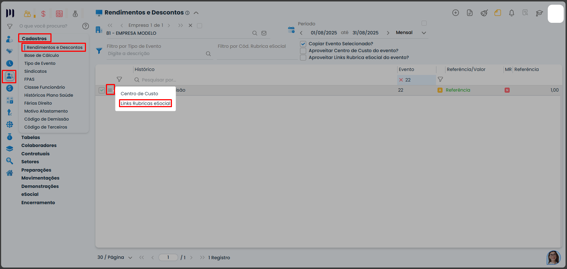Image resolution: width=567 pixels, height=269 pixels.
Task: Check Aproveitar Centro de Custo do evento
Action: (x=303, y=51)
